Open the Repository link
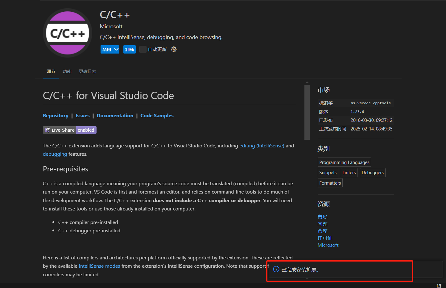The width and height of the screenshot is (446, 288). tap(56, 116)
